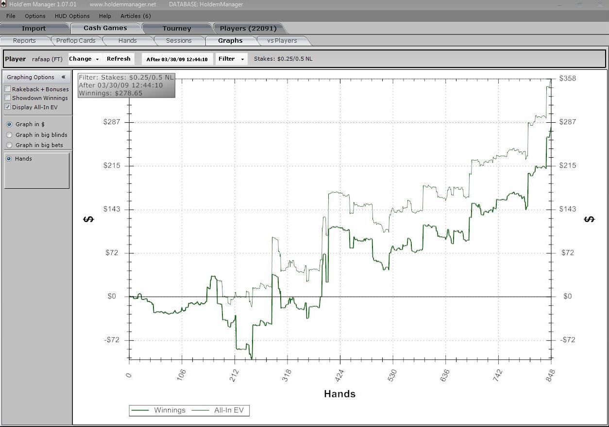Image resolution: width=609 pixels, height=427 pixels.
Task: Open the Sessions sub-tab
Action: pyautogui.click(x=179, y=41)
